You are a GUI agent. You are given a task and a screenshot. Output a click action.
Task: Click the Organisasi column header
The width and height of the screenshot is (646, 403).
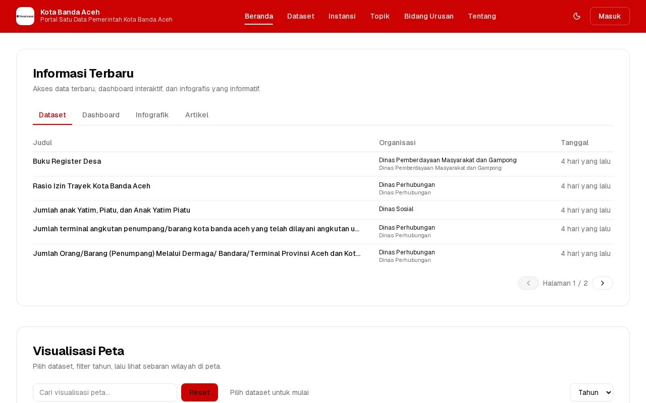click(397, 143)
